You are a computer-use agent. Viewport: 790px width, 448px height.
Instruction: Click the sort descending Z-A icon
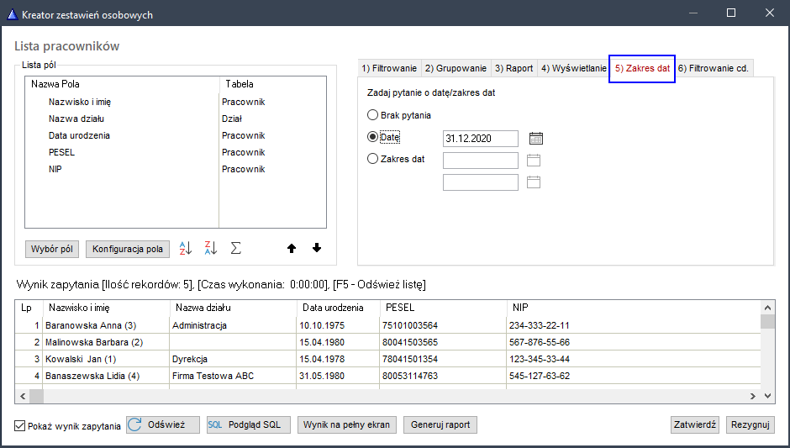(x=211, y=249)
